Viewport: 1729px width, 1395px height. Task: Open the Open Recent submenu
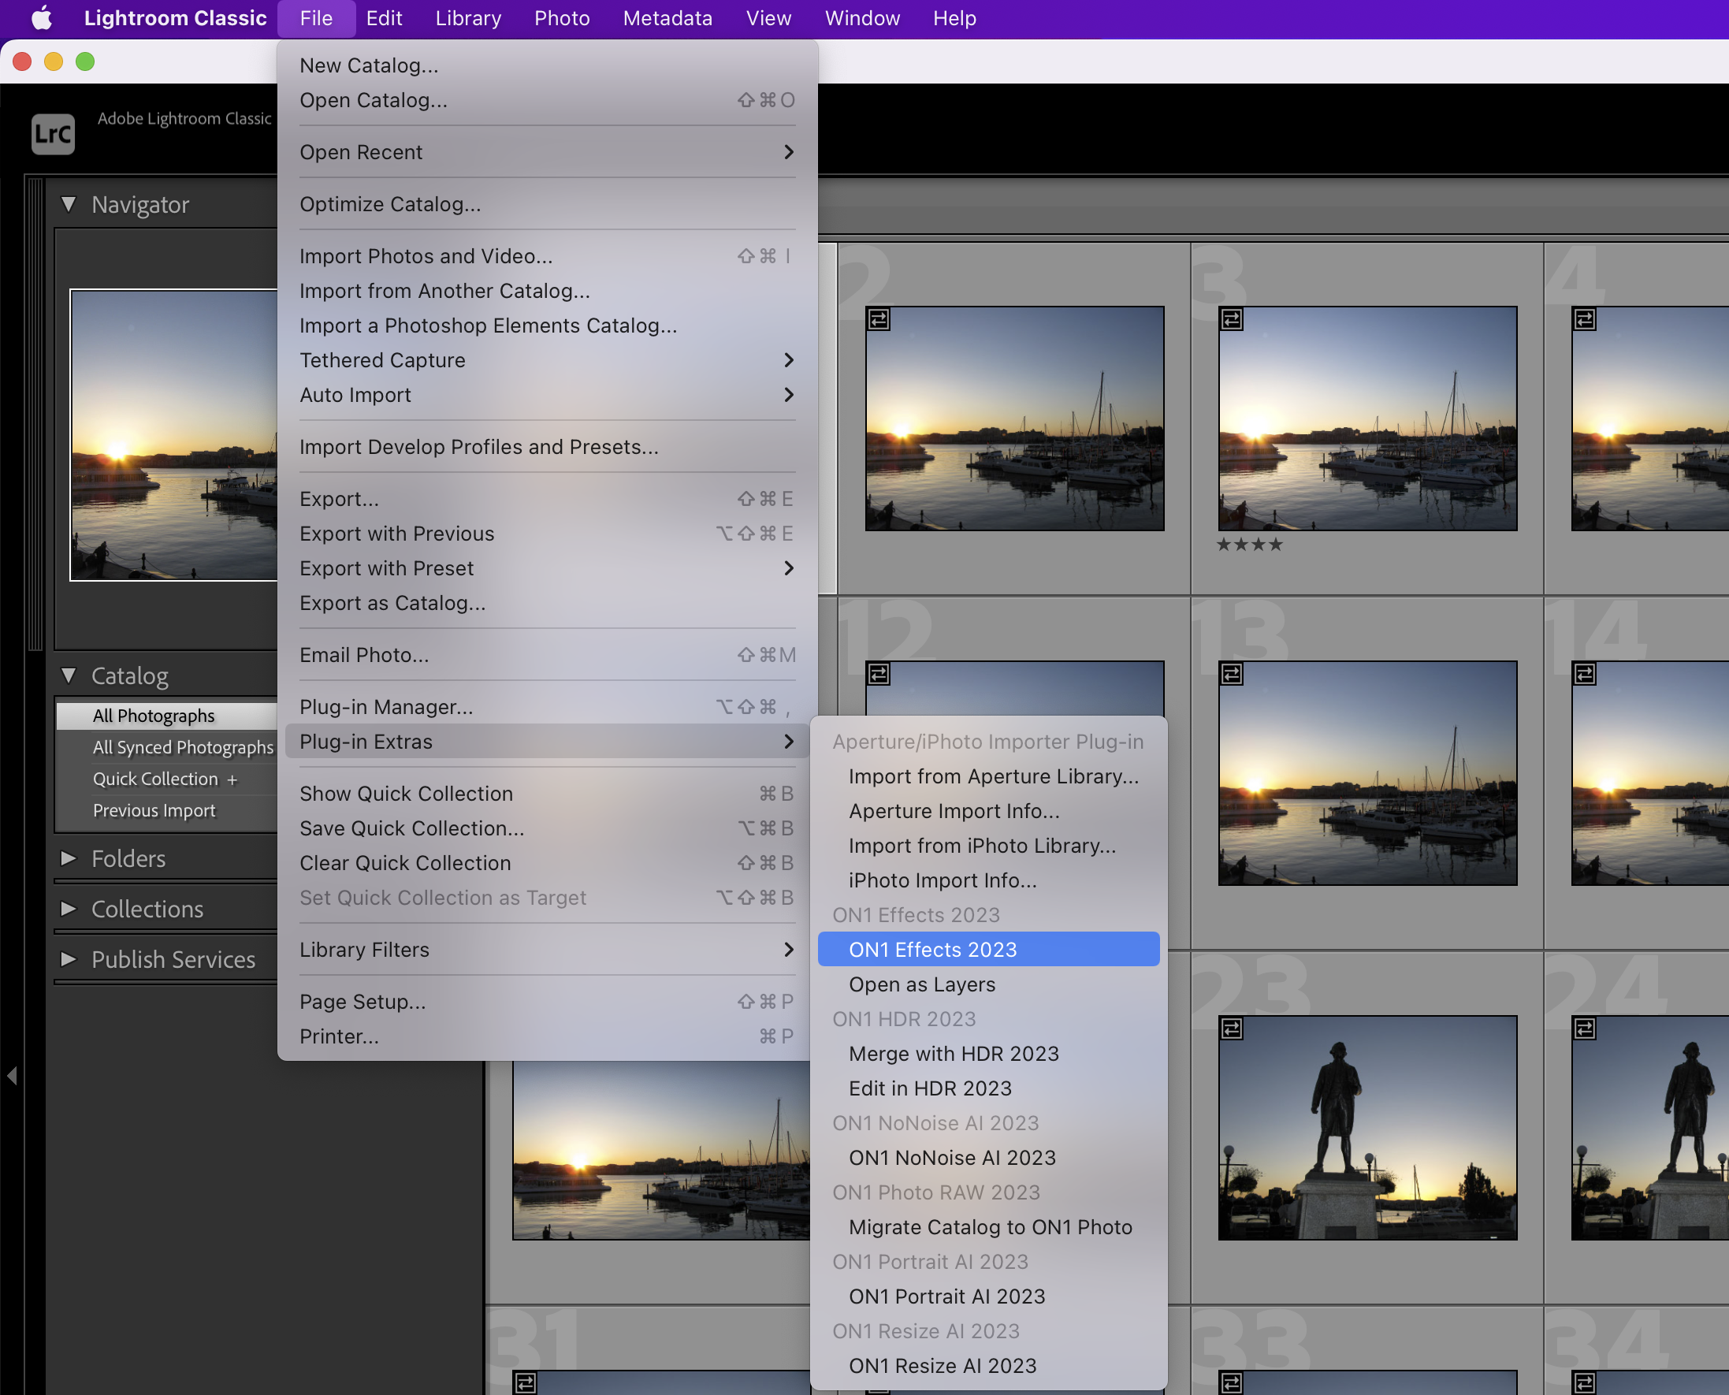click(x=547, y=152)
